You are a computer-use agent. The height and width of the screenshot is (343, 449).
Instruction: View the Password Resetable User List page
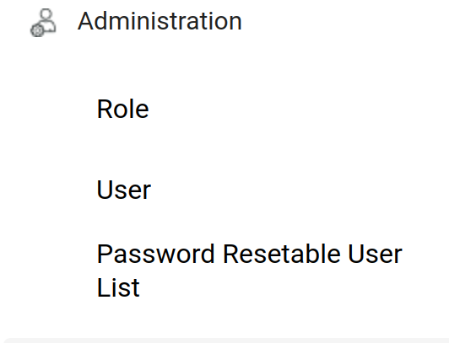250,271
